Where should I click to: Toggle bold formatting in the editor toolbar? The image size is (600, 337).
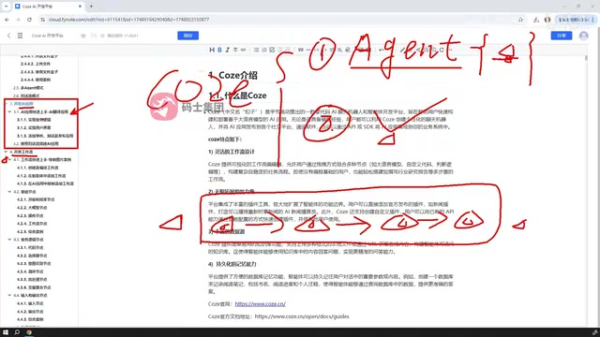coord(219,50)
